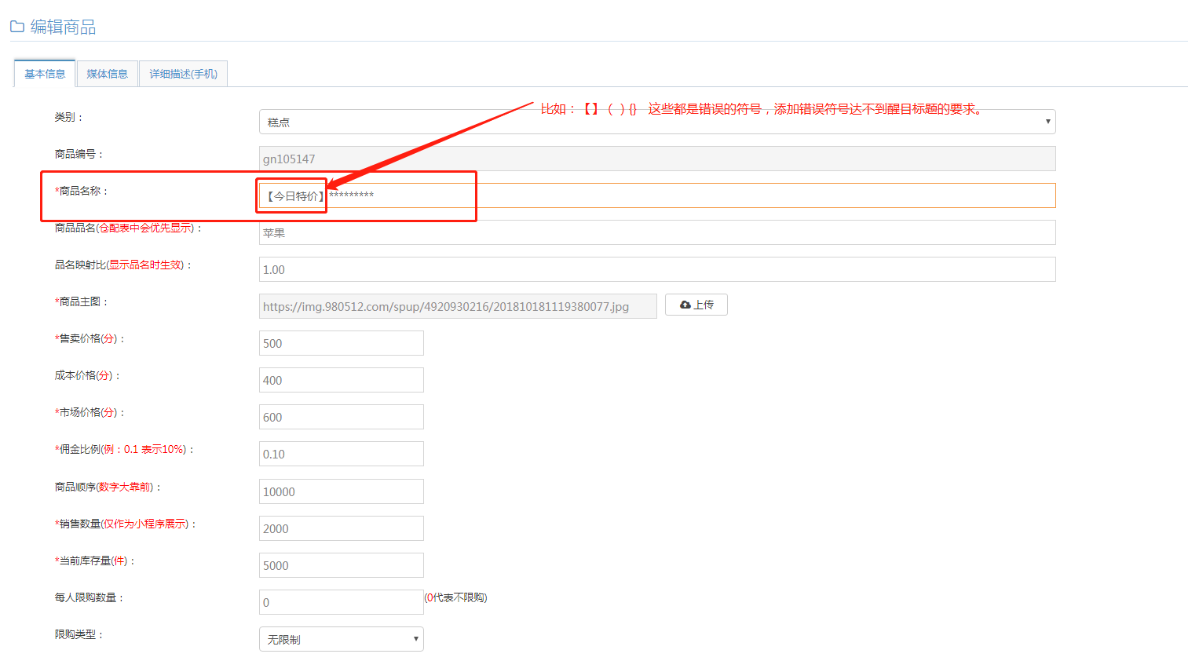Image resolution: width=1188 pixels, height=661 pixels.
Task: Click the 商品主图 image URL field
Action: (458, 306)
